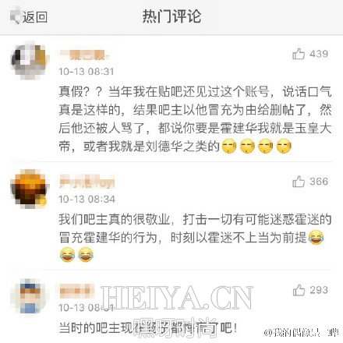Select the 热门评论 page title
This screenshot has height=343, width=343.
(171, 16)
